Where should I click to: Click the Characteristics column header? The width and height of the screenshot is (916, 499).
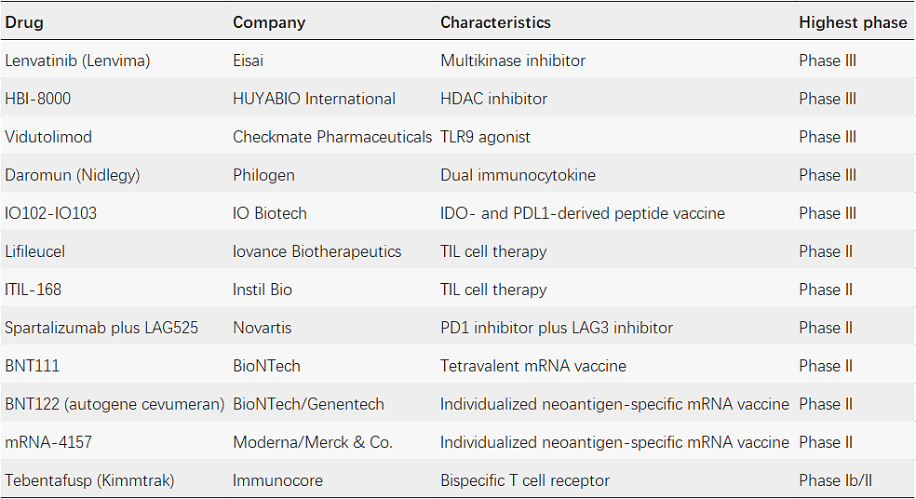(495, 22)
